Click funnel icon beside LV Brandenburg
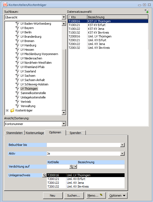 coord(17,37)
